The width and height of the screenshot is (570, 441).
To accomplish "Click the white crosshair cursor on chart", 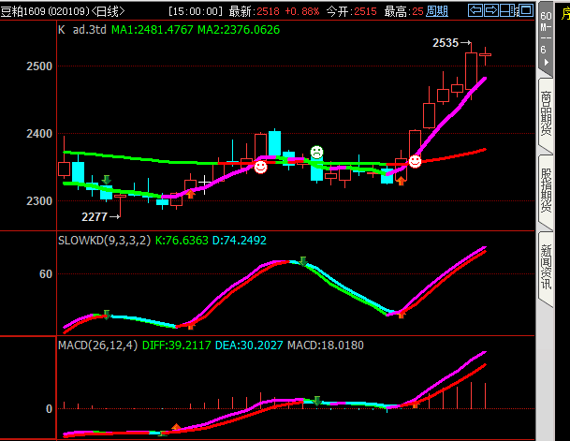I will tap(204, 181).
